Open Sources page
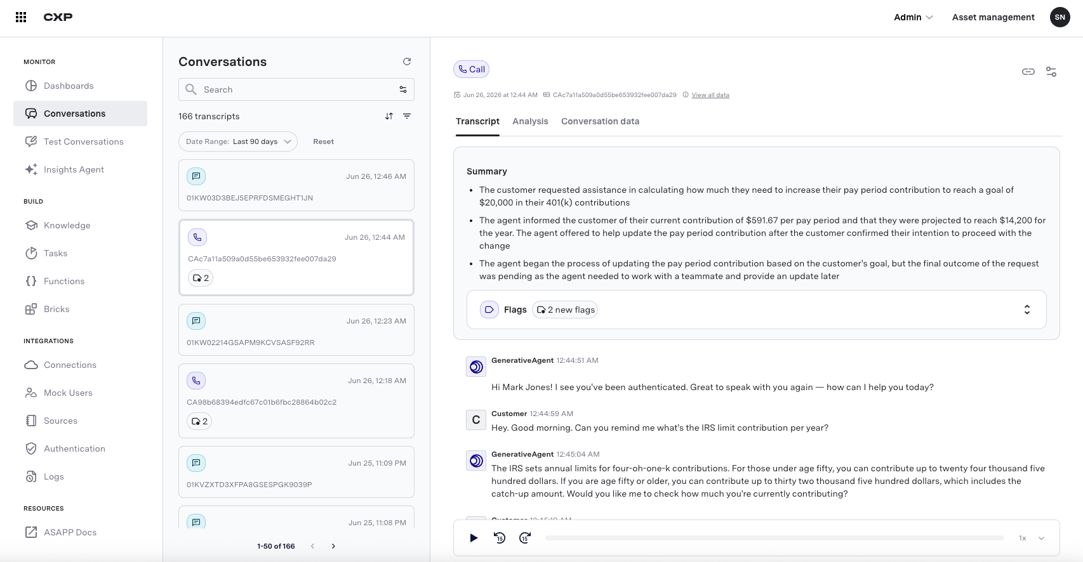The width and height of the screenshot is (1083, 562). click(80, 421)
